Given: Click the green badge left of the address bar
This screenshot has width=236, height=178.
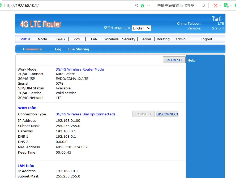Looking at the screenshot, I should coord(1,5).
